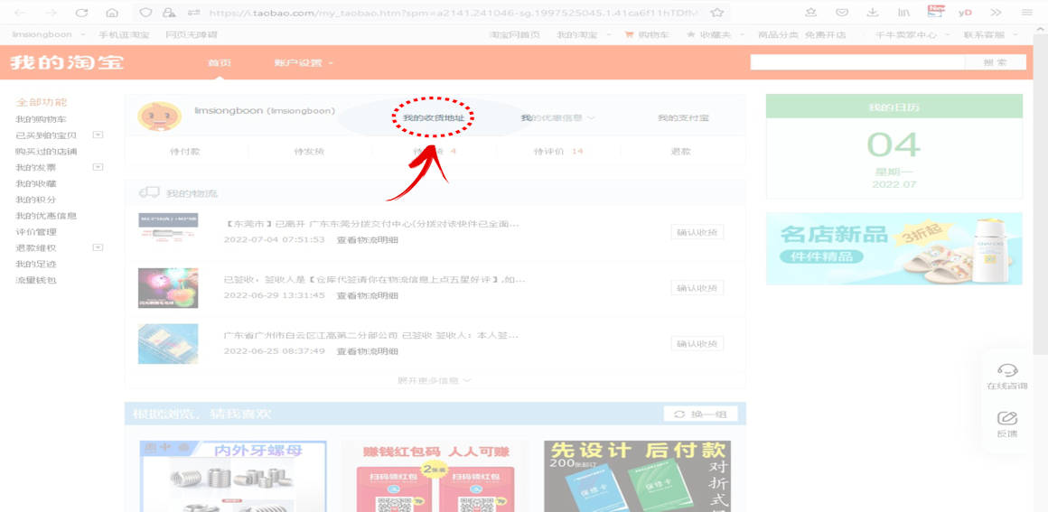Open the 账户设置 dropdown menu
Viewport: 1048px width, 512px height.
tap(304, 63)
